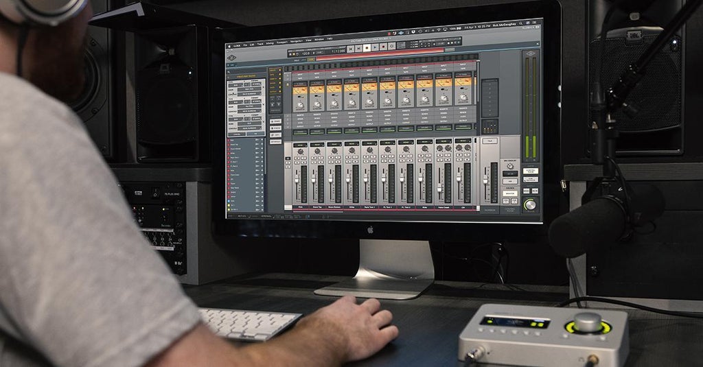Image resolution: width=703 pixels, height=367 pixels.
Task: Click the Fake Crash channel volume fader
Action: (x=439, y=189)
